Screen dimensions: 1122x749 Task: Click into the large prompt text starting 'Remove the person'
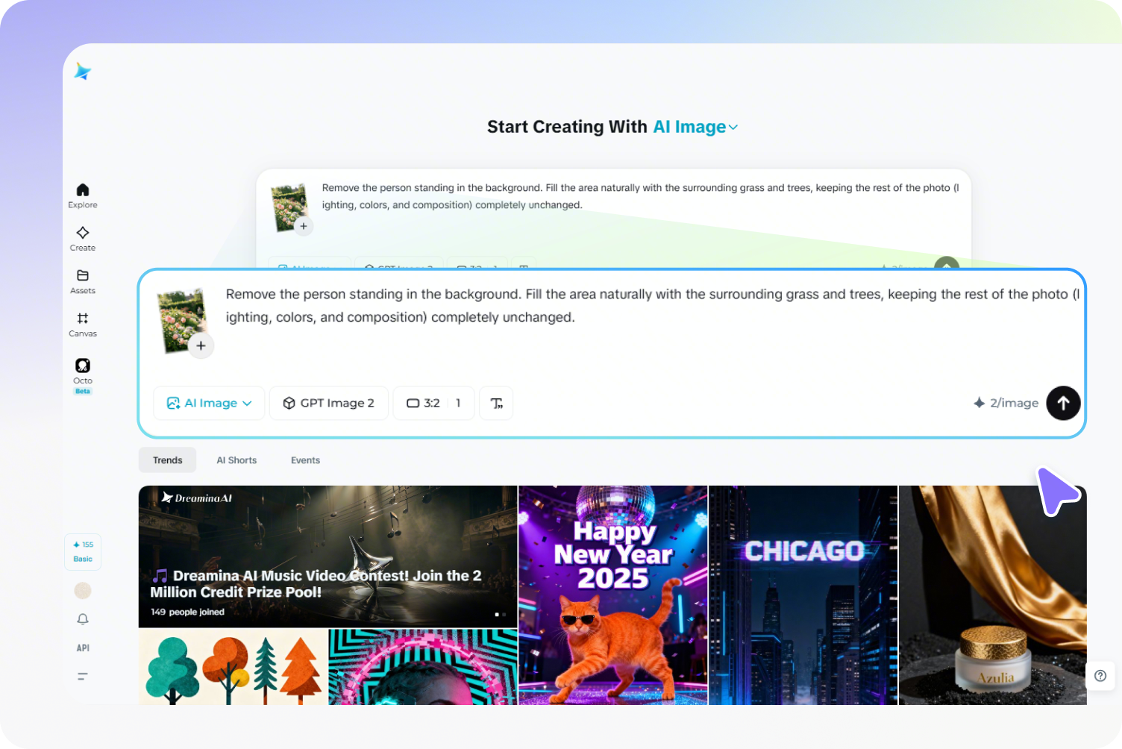(653, 306)
